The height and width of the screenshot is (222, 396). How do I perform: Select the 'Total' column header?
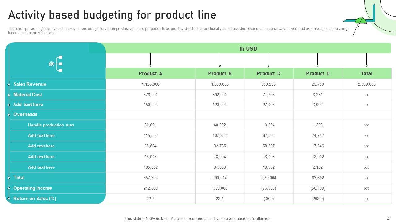coord(367,73)
